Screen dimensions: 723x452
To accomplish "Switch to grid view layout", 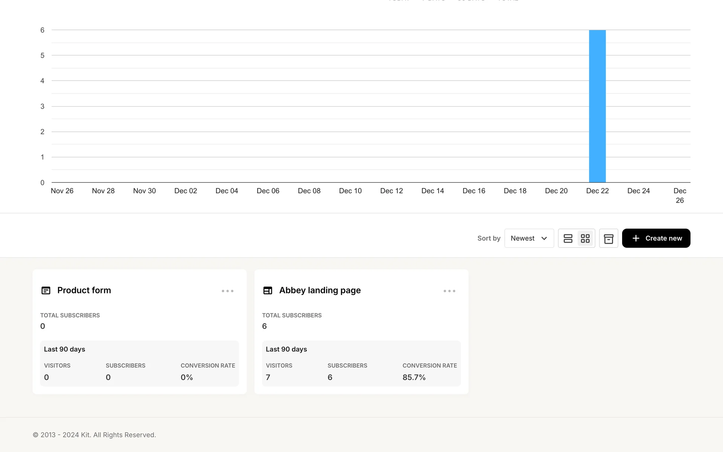I will point(585,238).
